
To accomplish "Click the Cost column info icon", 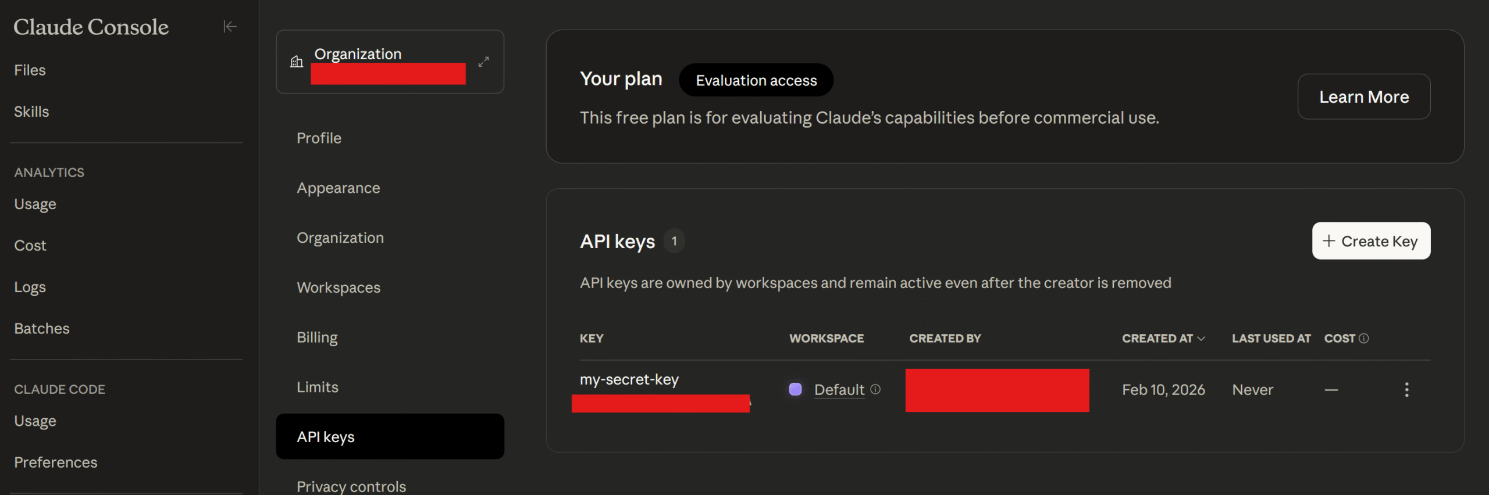I will [1364, 338].
